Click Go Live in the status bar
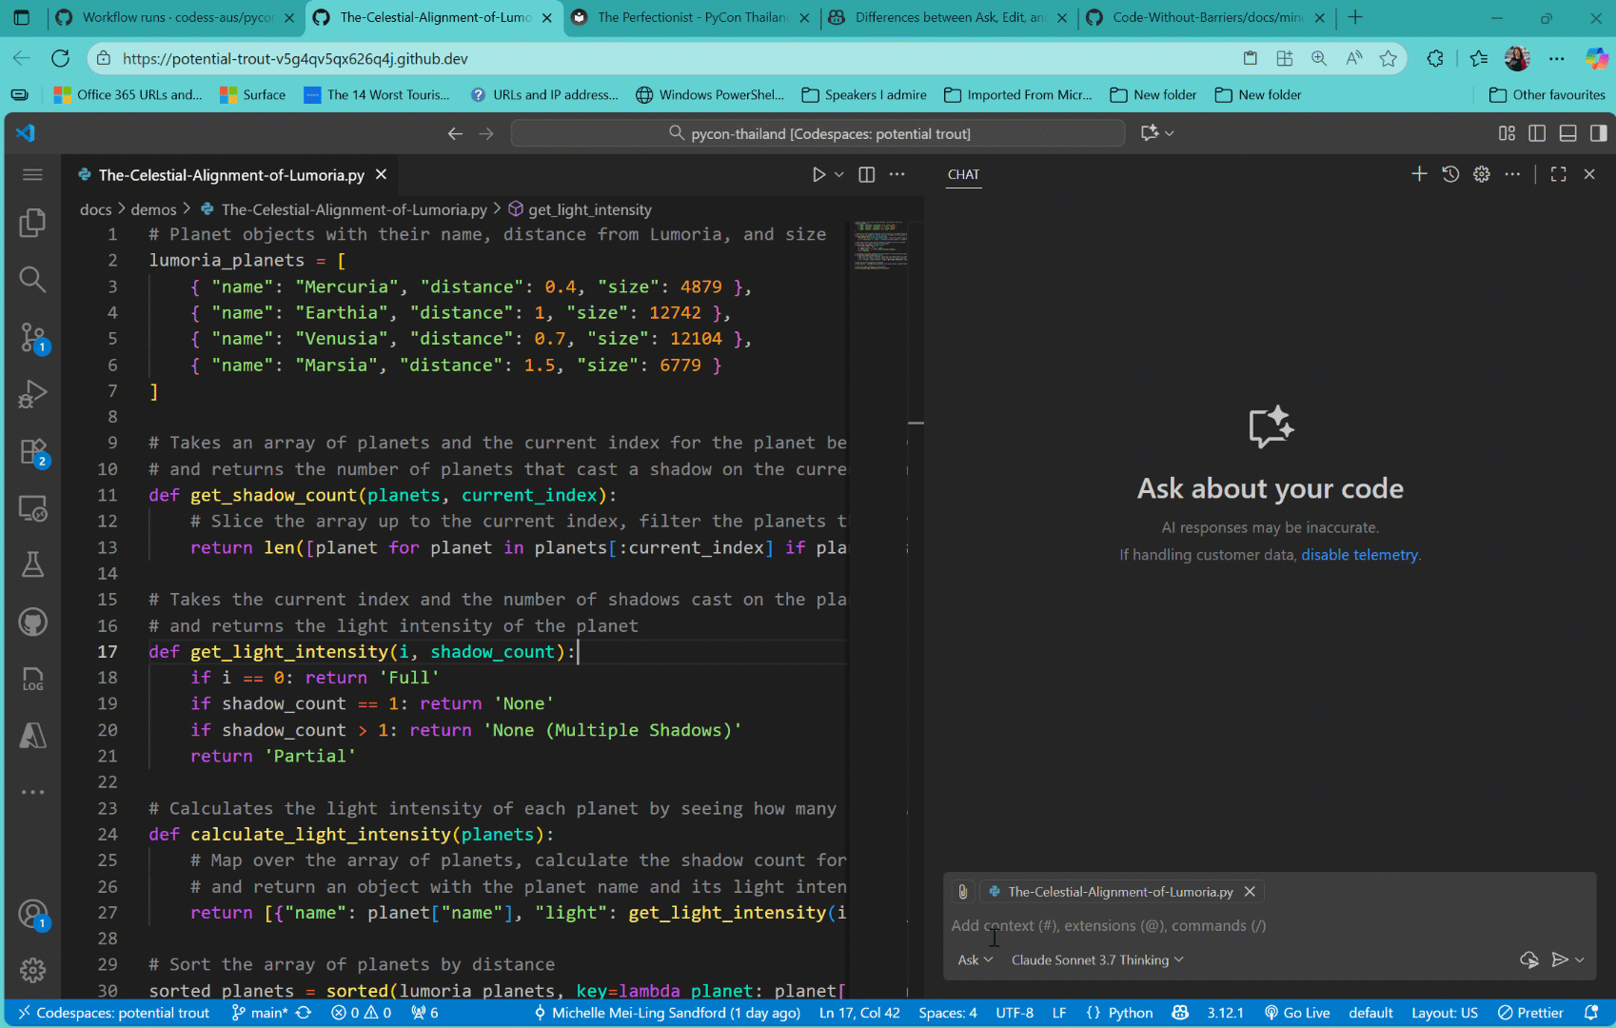The image size is (1616, 1028). click(1297, 1012)
